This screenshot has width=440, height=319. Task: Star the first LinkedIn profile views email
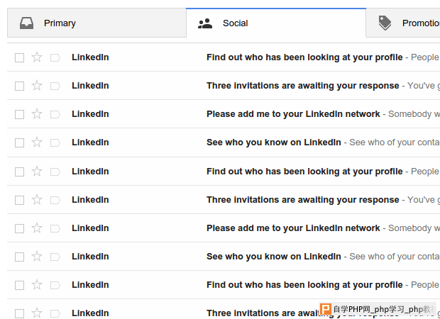[37, 57]
